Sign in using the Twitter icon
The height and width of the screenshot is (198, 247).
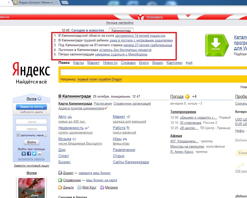click(34, 153)
